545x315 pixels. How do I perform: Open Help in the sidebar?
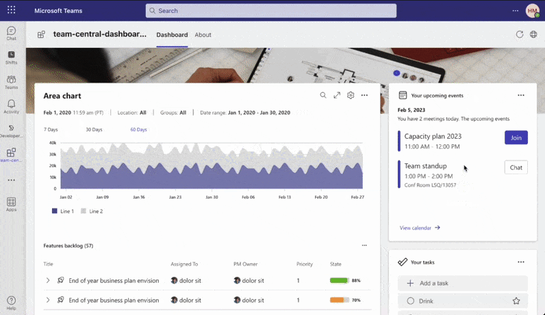click(x=11, y=303)
